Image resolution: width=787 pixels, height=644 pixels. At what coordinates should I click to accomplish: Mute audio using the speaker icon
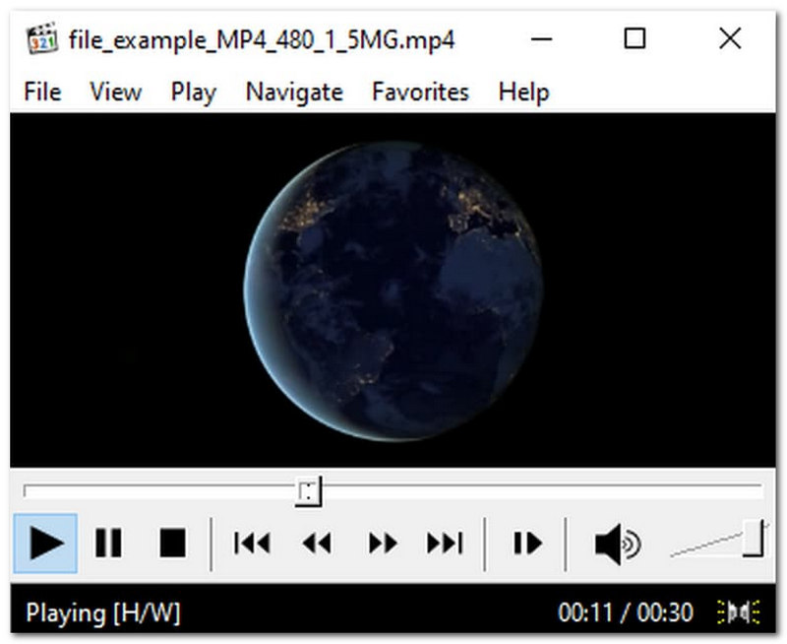coord(616,544)
